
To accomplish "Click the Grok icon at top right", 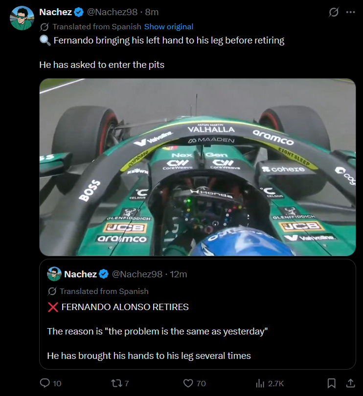I will (334, 12).
